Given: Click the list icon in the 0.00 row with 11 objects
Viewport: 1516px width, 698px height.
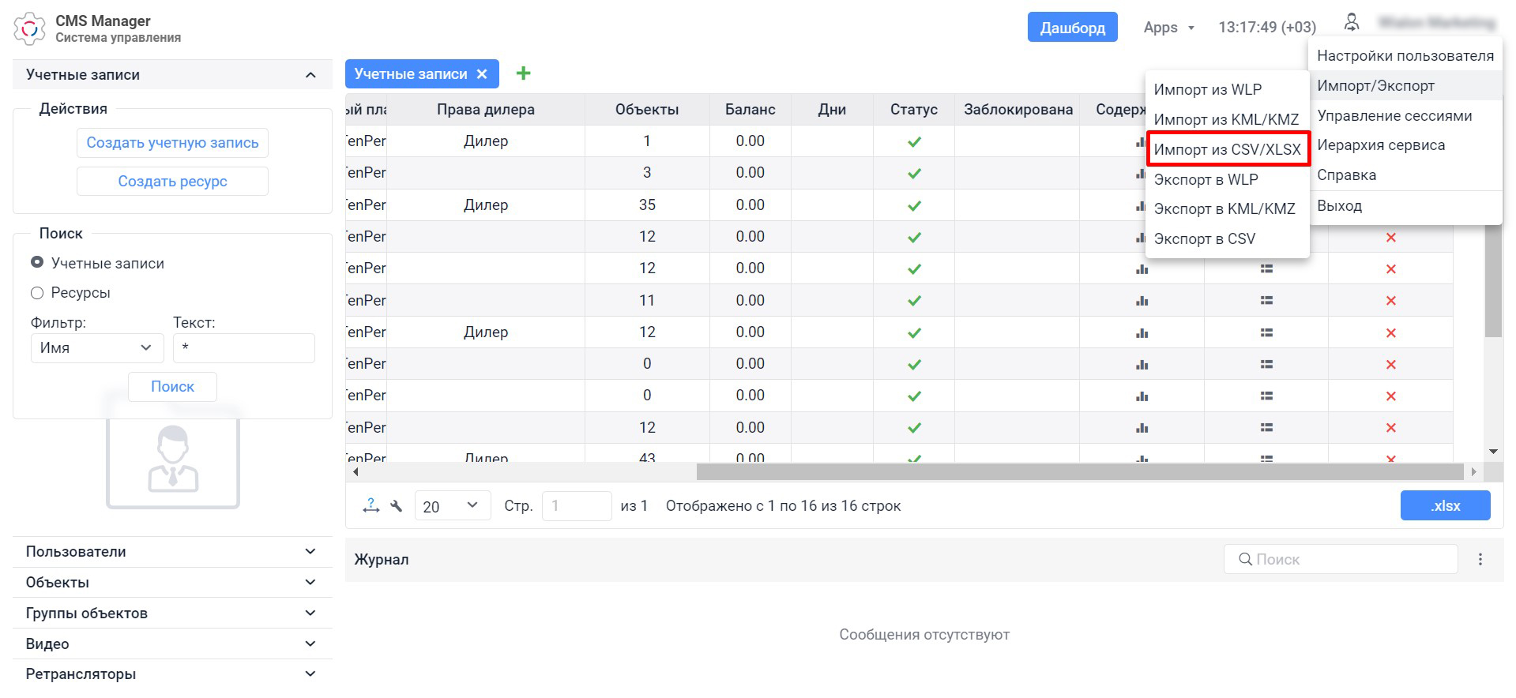Looking at the screenshot, I should click(x=1266, y=301).
